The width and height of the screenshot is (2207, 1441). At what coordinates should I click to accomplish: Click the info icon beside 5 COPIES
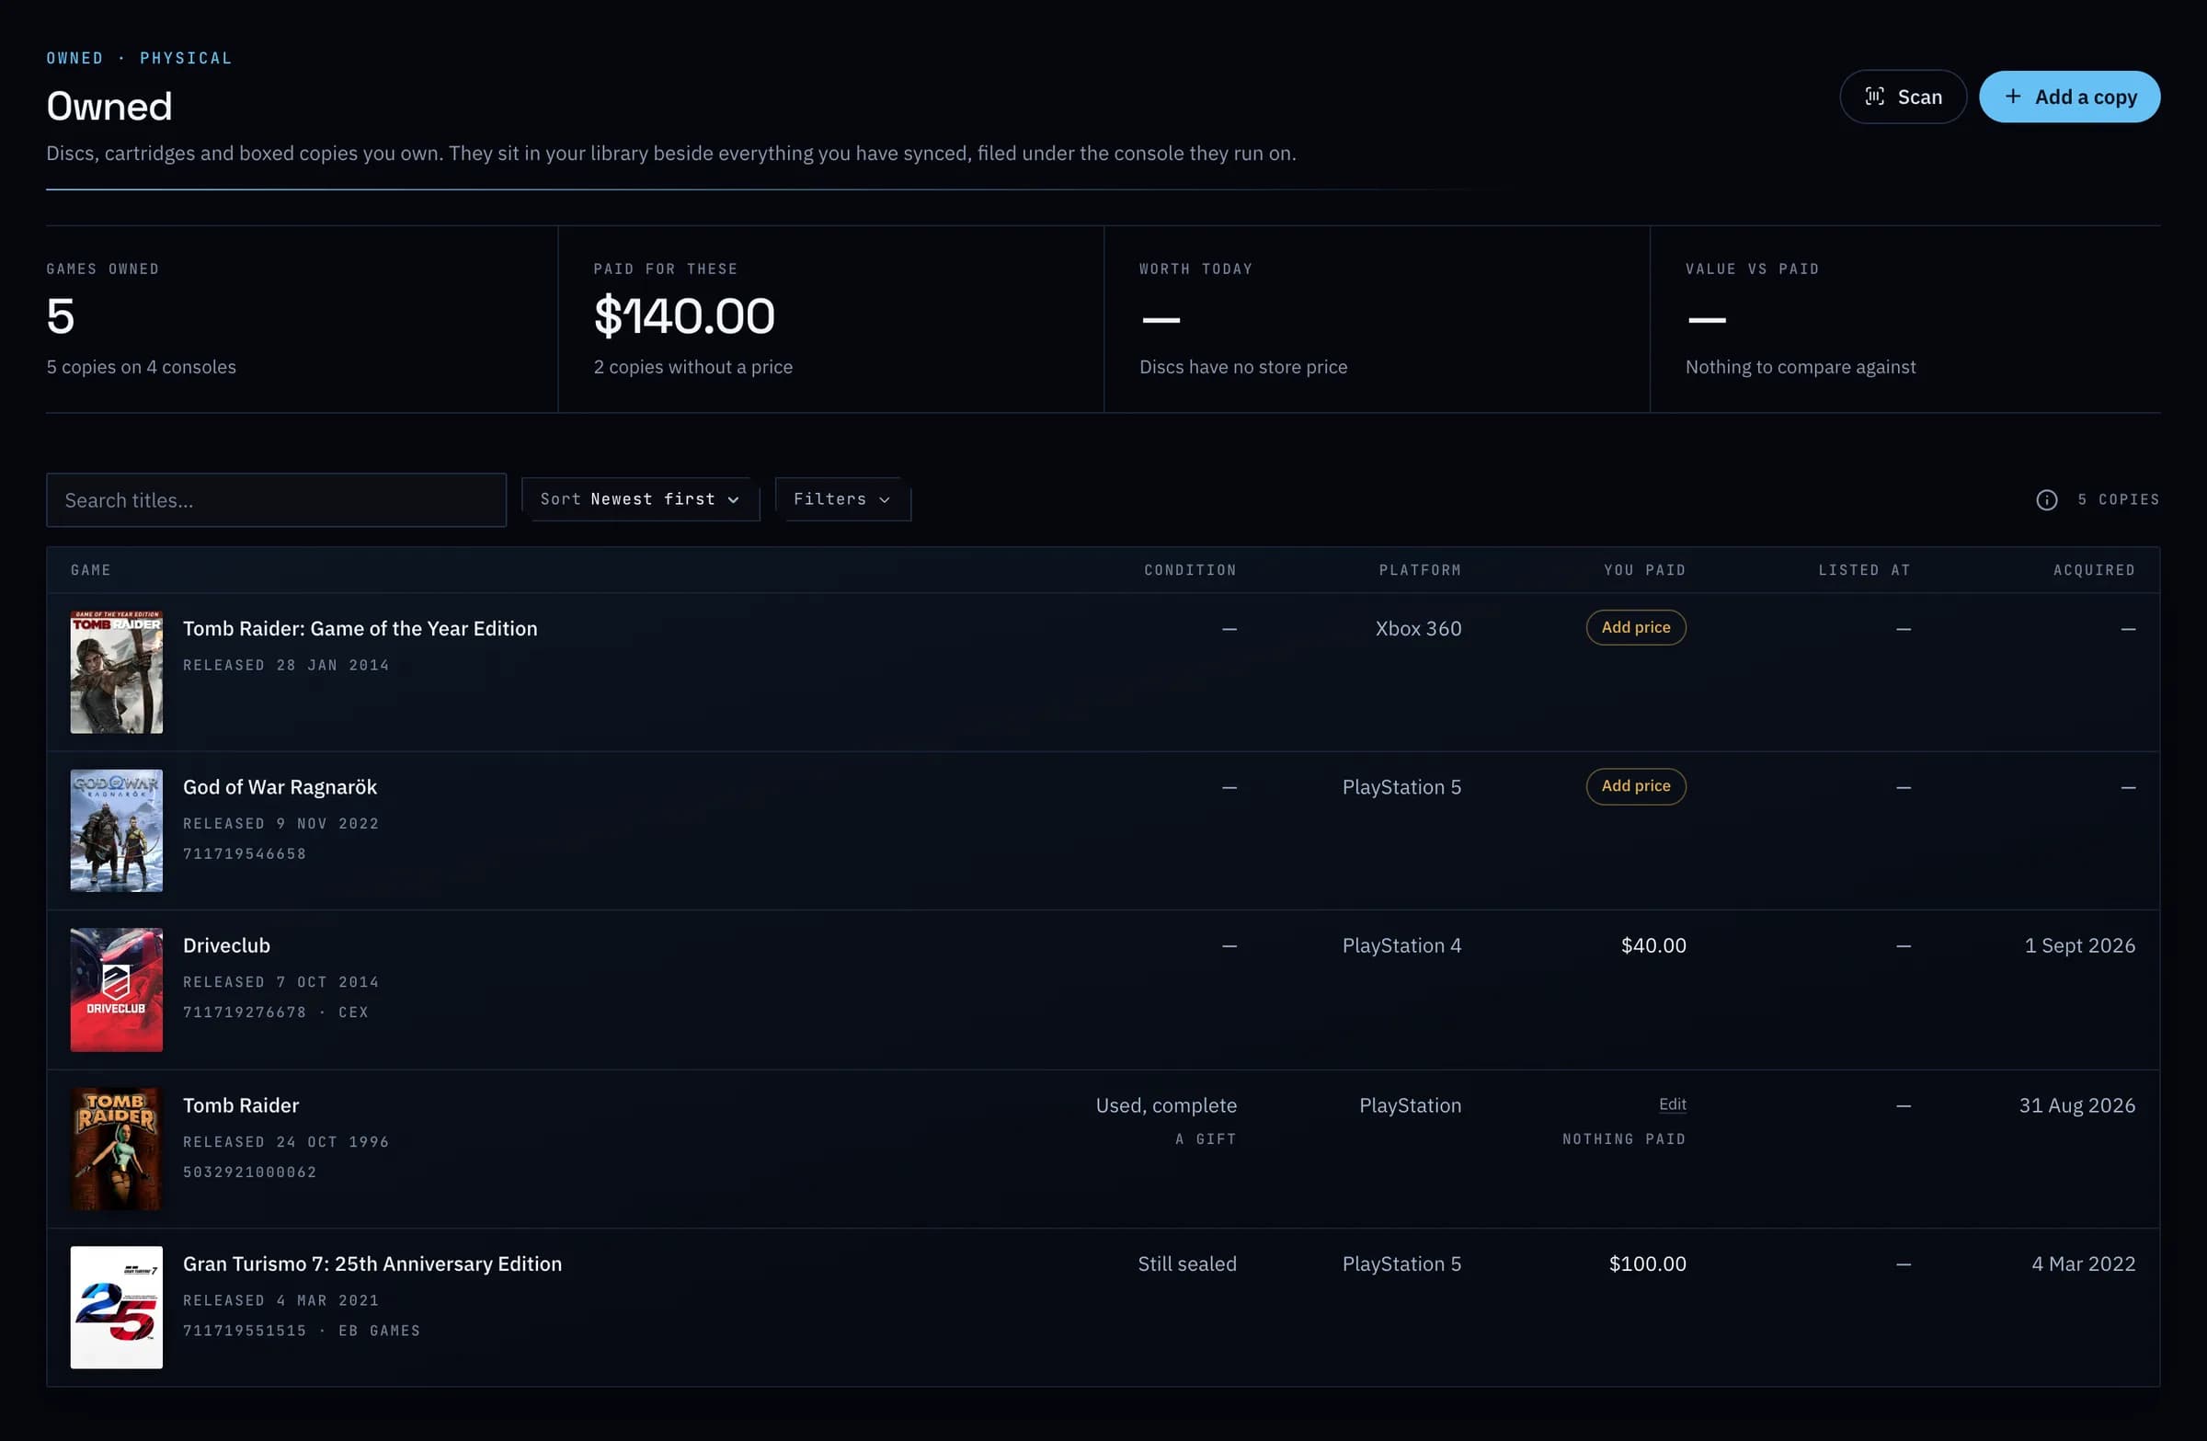tap(2046, 500)
